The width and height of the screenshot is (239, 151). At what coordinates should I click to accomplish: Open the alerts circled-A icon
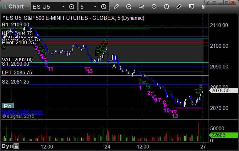point(166,7)
